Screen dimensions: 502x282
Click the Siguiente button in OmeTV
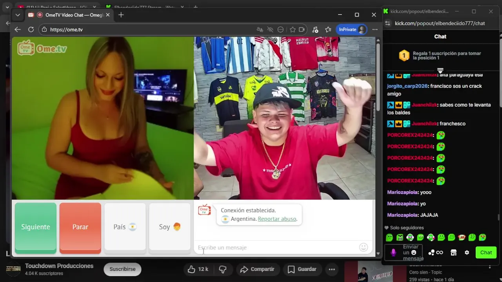tap(36, 227)
